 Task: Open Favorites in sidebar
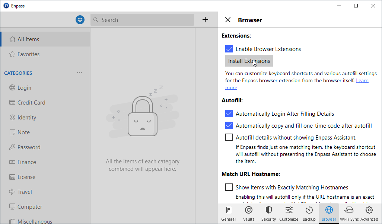coord(45,54)
